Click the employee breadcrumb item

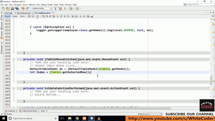tap(11, 111)
